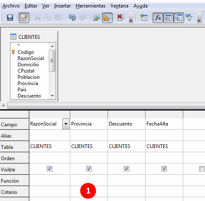This screenshot has height=201, width=205.
Task: Open the Editar menu
Action: (31, 6)
